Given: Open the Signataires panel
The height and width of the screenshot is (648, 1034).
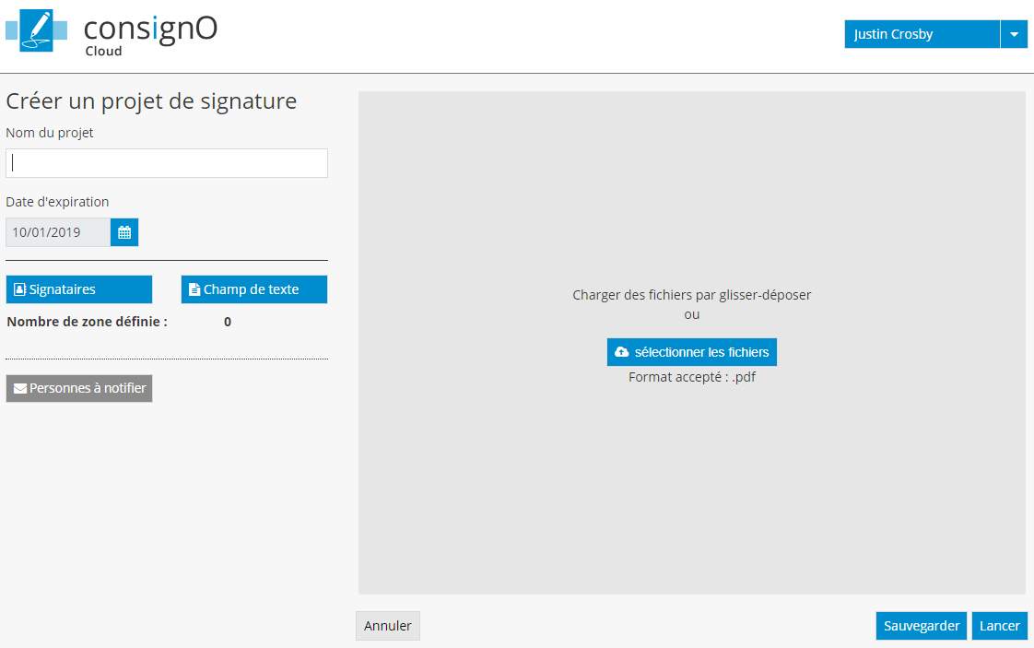Looking at the screenshot, I should (x=79, y=289).
